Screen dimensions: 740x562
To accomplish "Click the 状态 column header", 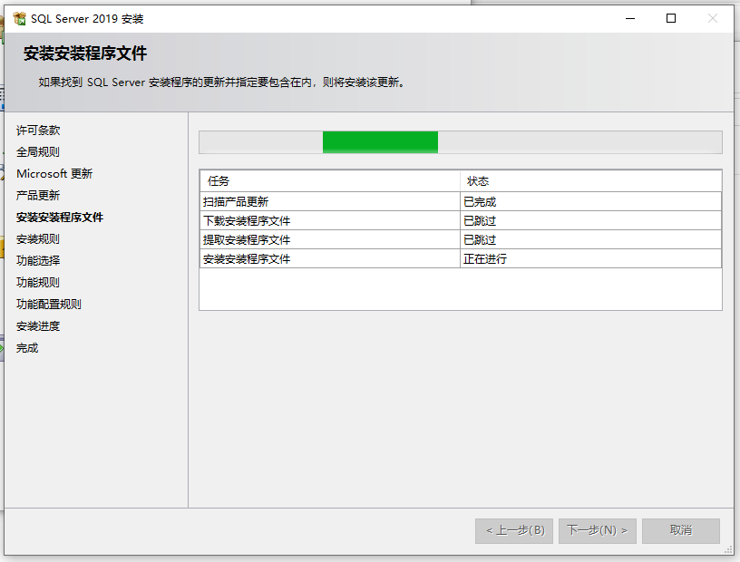I will (591, 180).
